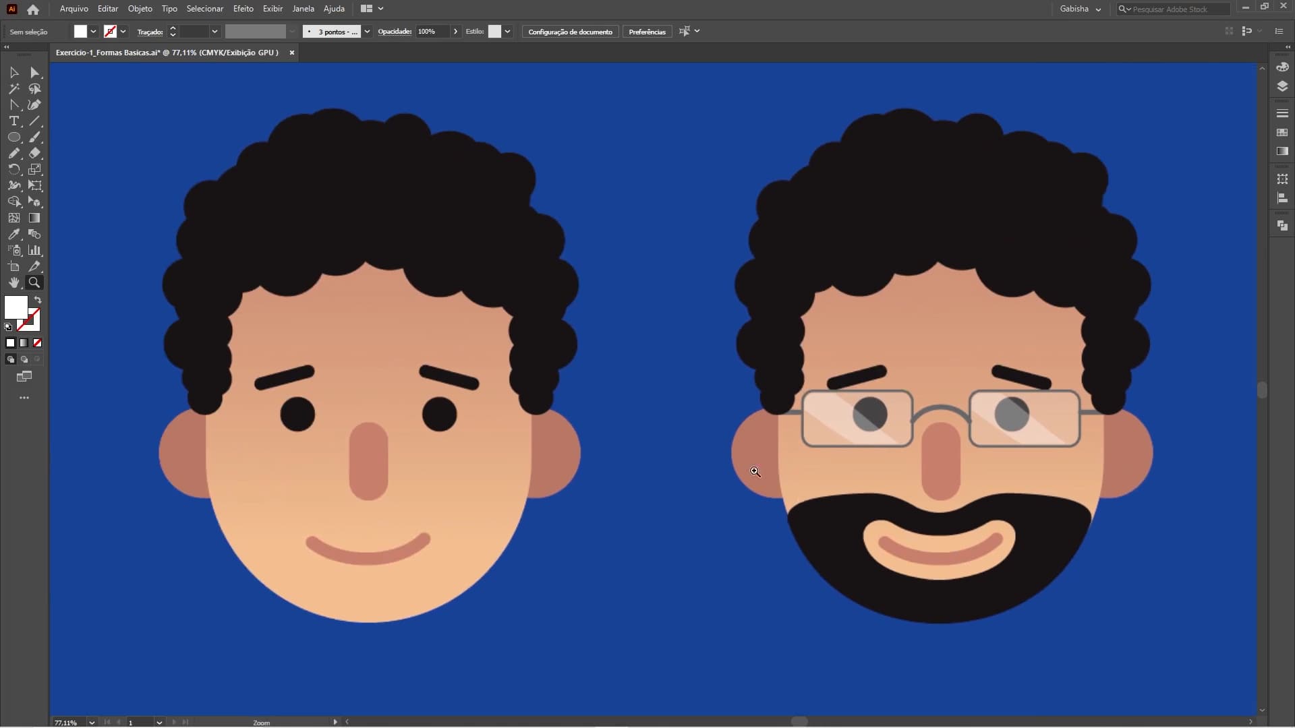Open the 3 pontos brush definition dropdown
The height and width of the screenshot is (728, 1295).
click(x=367, y=32)
